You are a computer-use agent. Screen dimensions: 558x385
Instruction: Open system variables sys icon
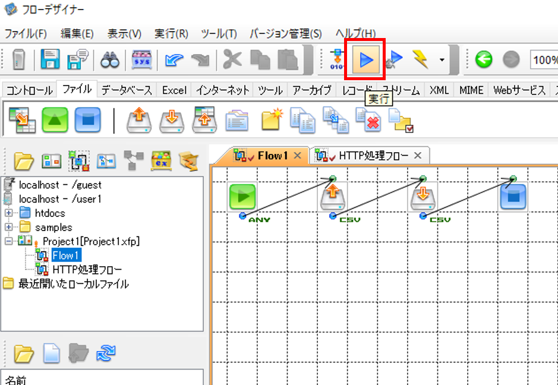click(141, 60)
